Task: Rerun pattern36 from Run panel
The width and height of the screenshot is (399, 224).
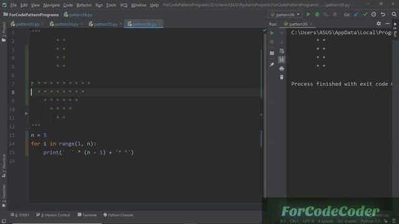Action: tap(272, 33)
